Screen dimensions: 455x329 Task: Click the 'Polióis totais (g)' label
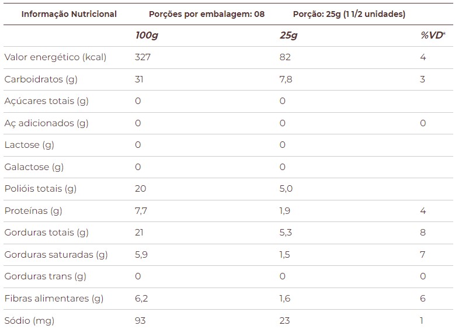[40, 189]
